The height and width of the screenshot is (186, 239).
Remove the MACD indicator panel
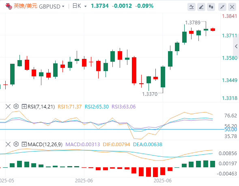coord(8,144)
